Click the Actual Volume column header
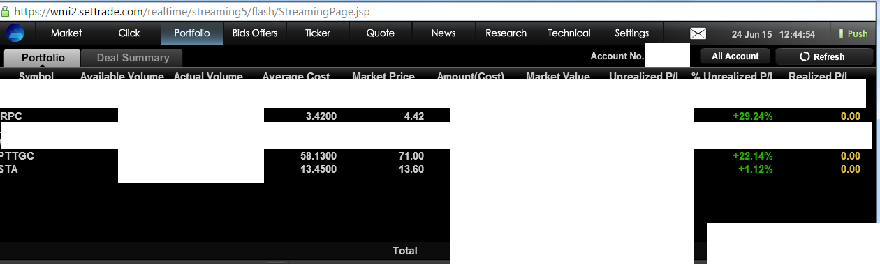880x264 pixels. click(208, 76)
